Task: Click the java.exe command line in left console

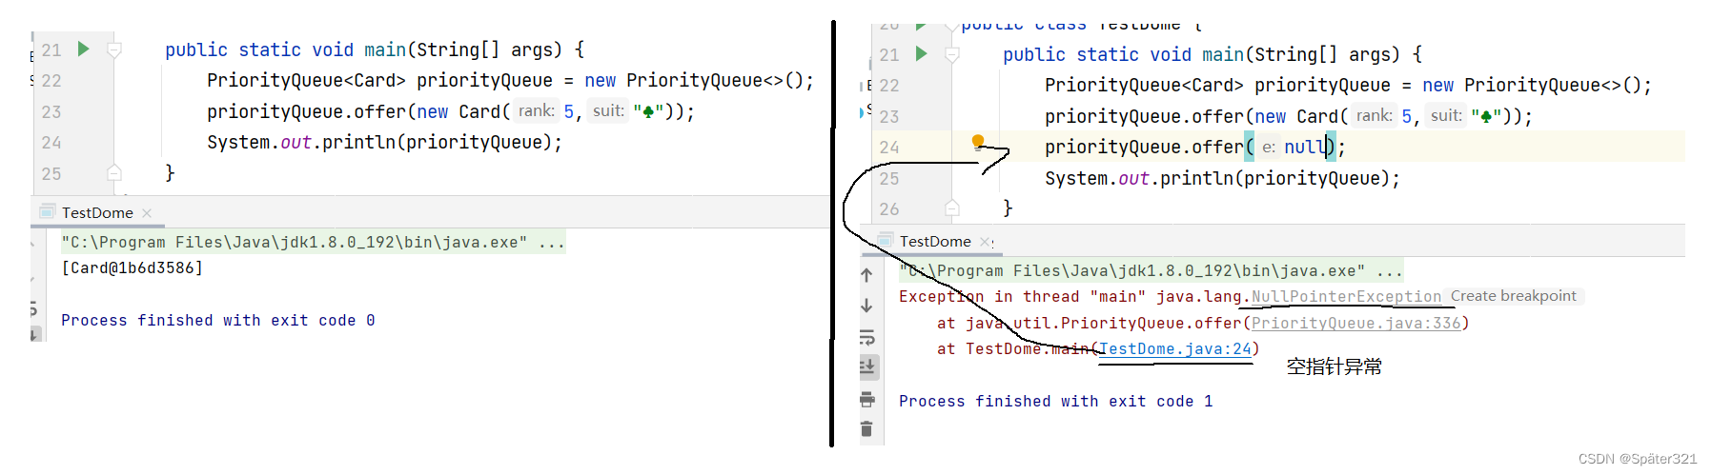Action: (314, 242)
